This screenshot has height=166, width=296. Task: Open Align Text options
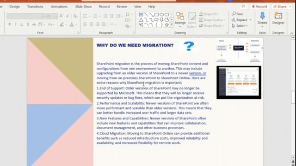click(x=129, y=20)
